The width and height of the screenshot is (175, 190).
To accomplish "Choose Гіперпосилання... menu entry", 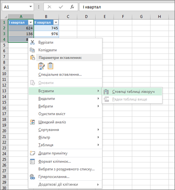I will tap(65, 177).
